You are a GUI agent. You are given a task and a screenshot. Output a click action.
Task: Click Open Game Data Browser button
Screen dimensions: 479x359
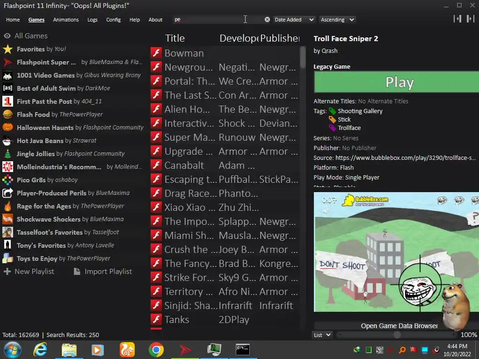[x=399, y=326]
